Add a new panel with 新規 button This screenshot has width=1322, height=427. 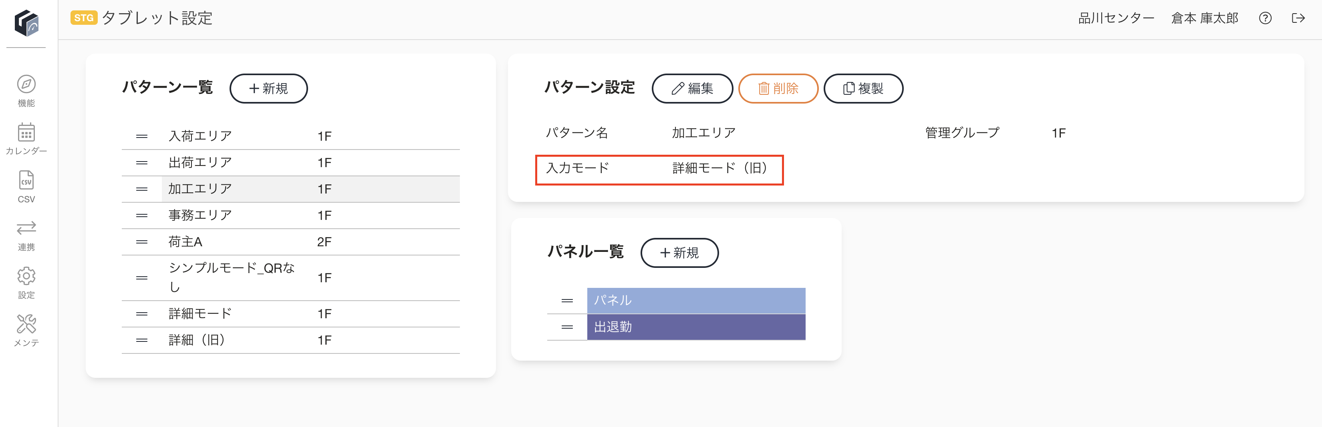[679, 253]
